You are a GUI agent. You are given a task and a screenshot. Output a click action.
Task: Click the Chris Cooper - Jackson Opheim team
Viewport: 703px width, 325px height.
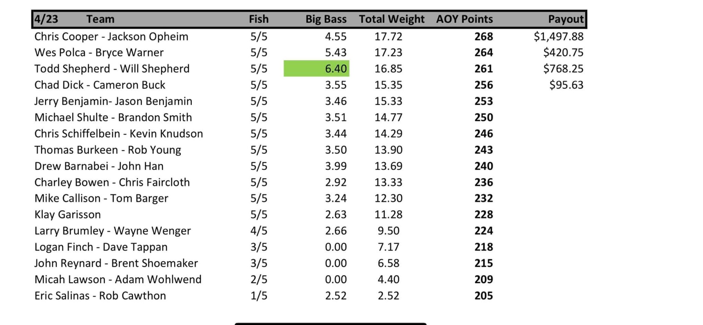(x=111, y=37)
